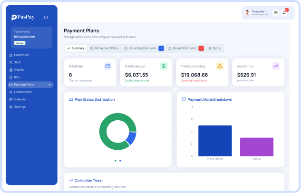Open the notifications bell
This screenshot has width=301, height=193.
284,13
